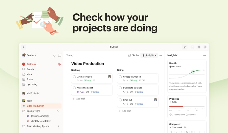The width and height of the screenshot is (228, 133).
Task: Click 23 completed count in Progress
Action: 177,115
